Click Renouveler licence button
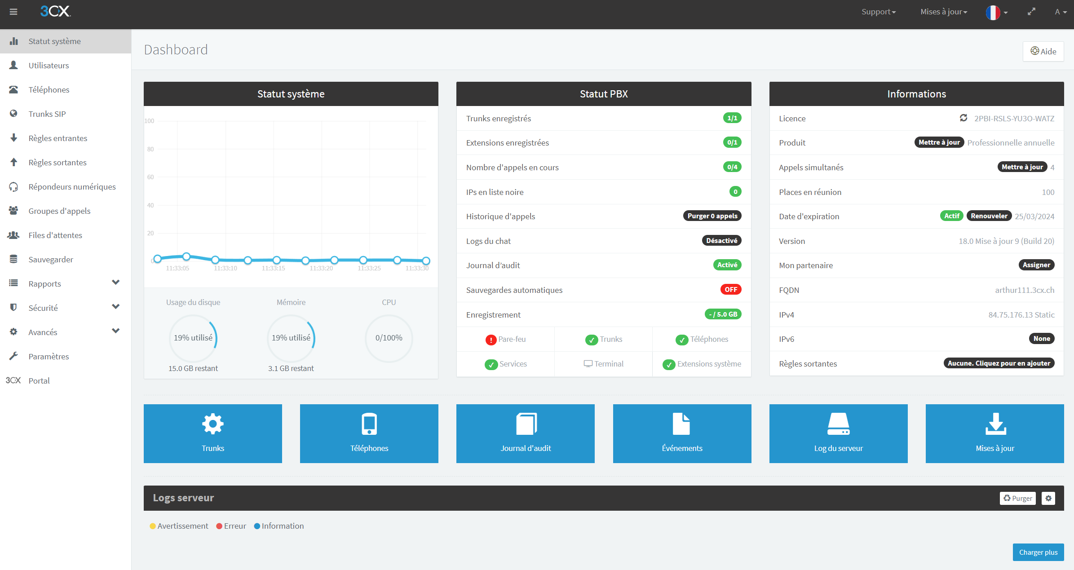1074x570 pixels. click(989, 216)
